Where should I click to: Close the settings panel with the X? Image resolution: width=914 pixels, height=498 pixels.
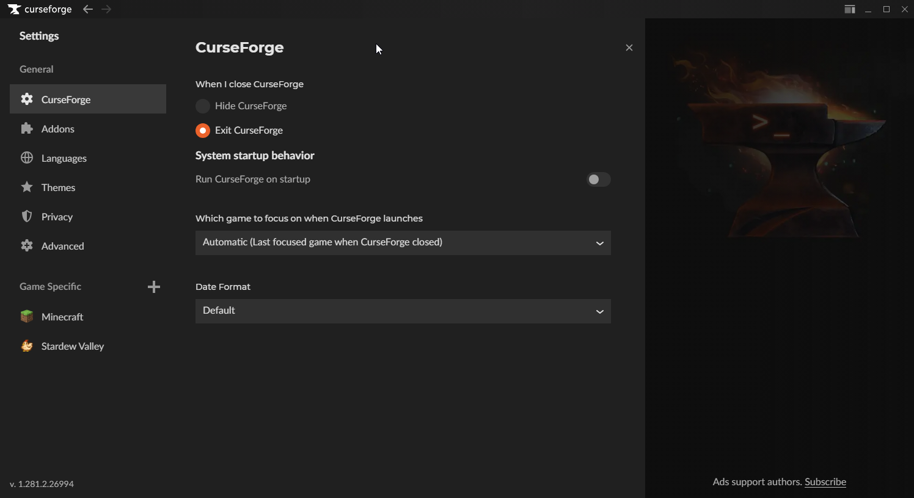pyautogui.click(x=629, y=48)
